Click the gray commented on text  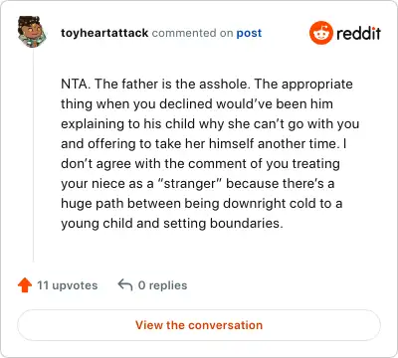click(x=192, y=33)
